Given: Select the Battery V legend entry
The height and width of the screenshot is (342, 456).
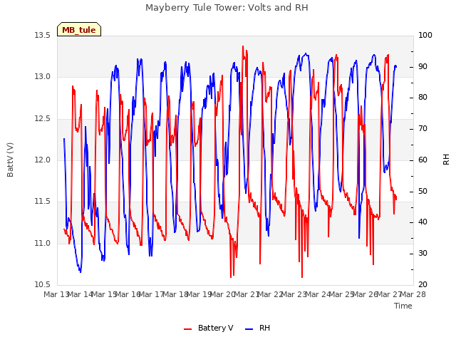Looking at the screenshot, I should click(209, 328).
